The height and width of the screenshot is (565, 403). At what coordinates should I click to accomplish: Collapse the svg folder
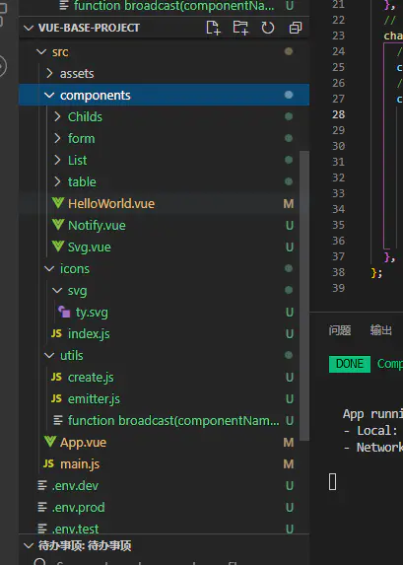(x=57, y=290)
